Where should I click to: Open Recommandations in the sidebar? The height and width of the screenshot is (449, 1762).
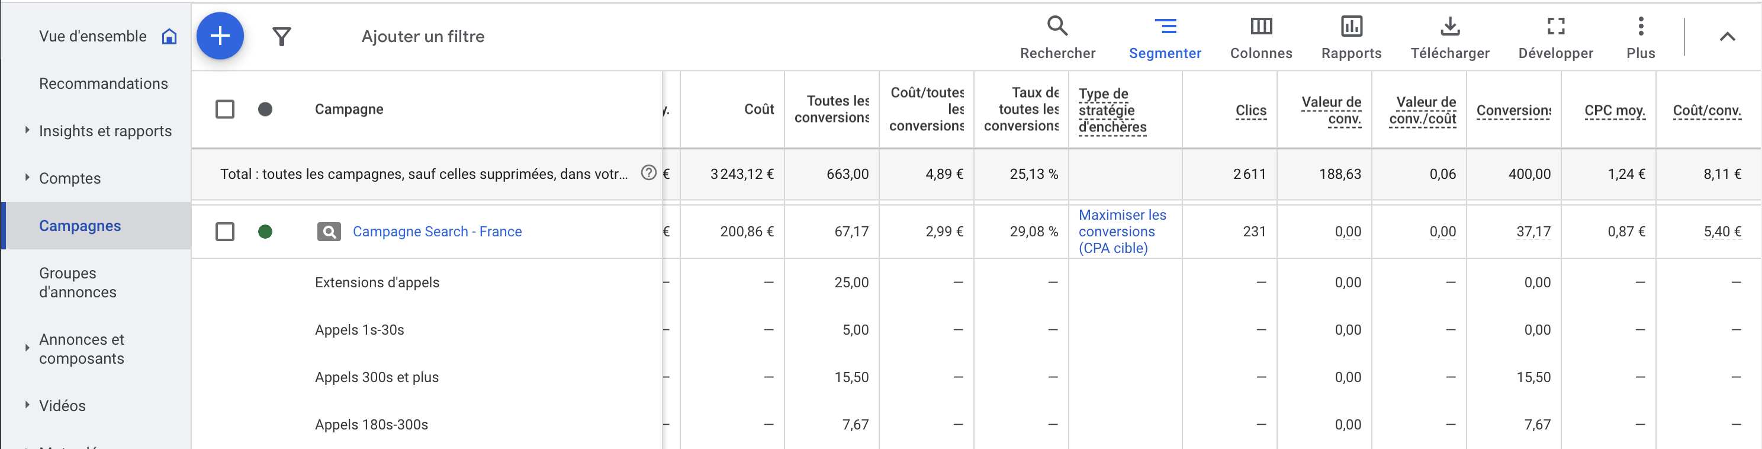coord(103,84)
